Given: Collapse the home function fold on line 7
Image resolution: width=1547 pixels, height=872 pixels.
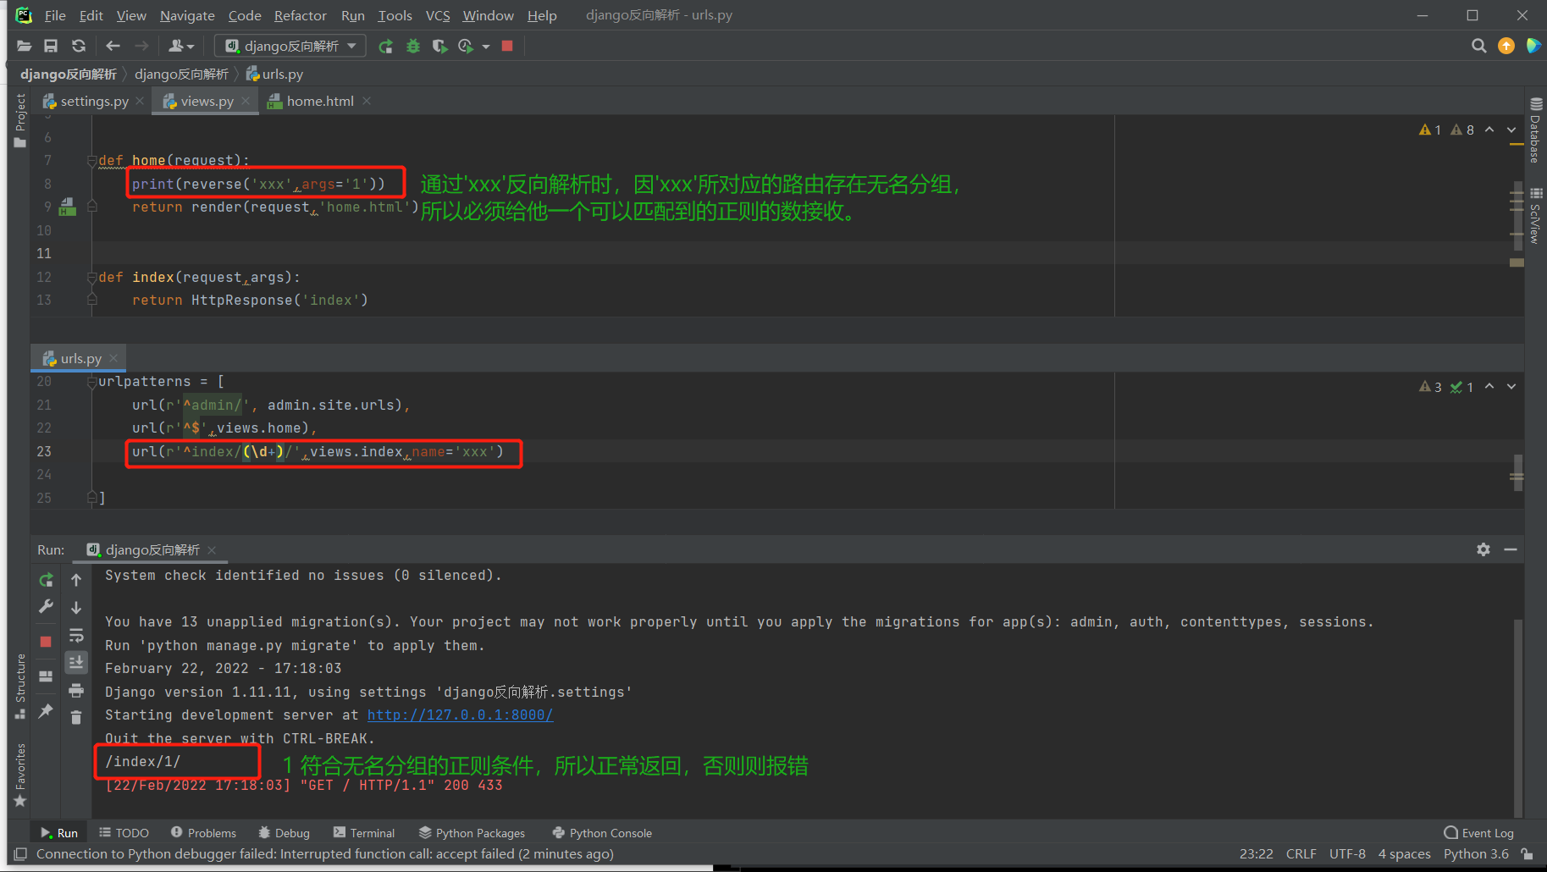Looking at the screenshot, I should pos(91,161).
